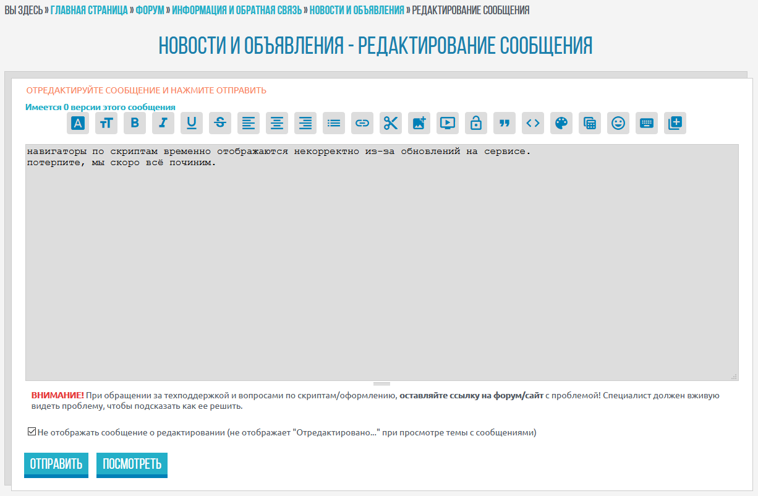Align text to the right

305,123
